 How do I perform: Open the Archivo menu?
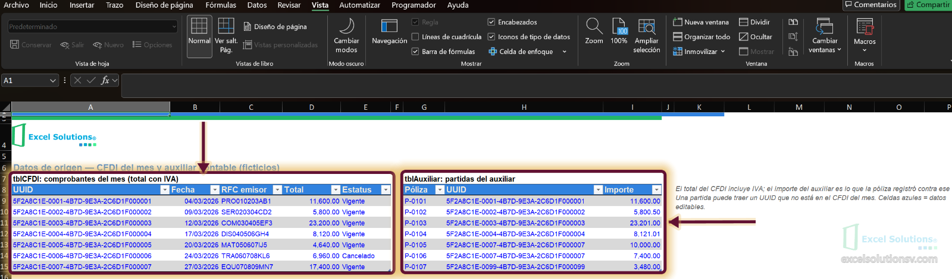click(x=16, y=5)
